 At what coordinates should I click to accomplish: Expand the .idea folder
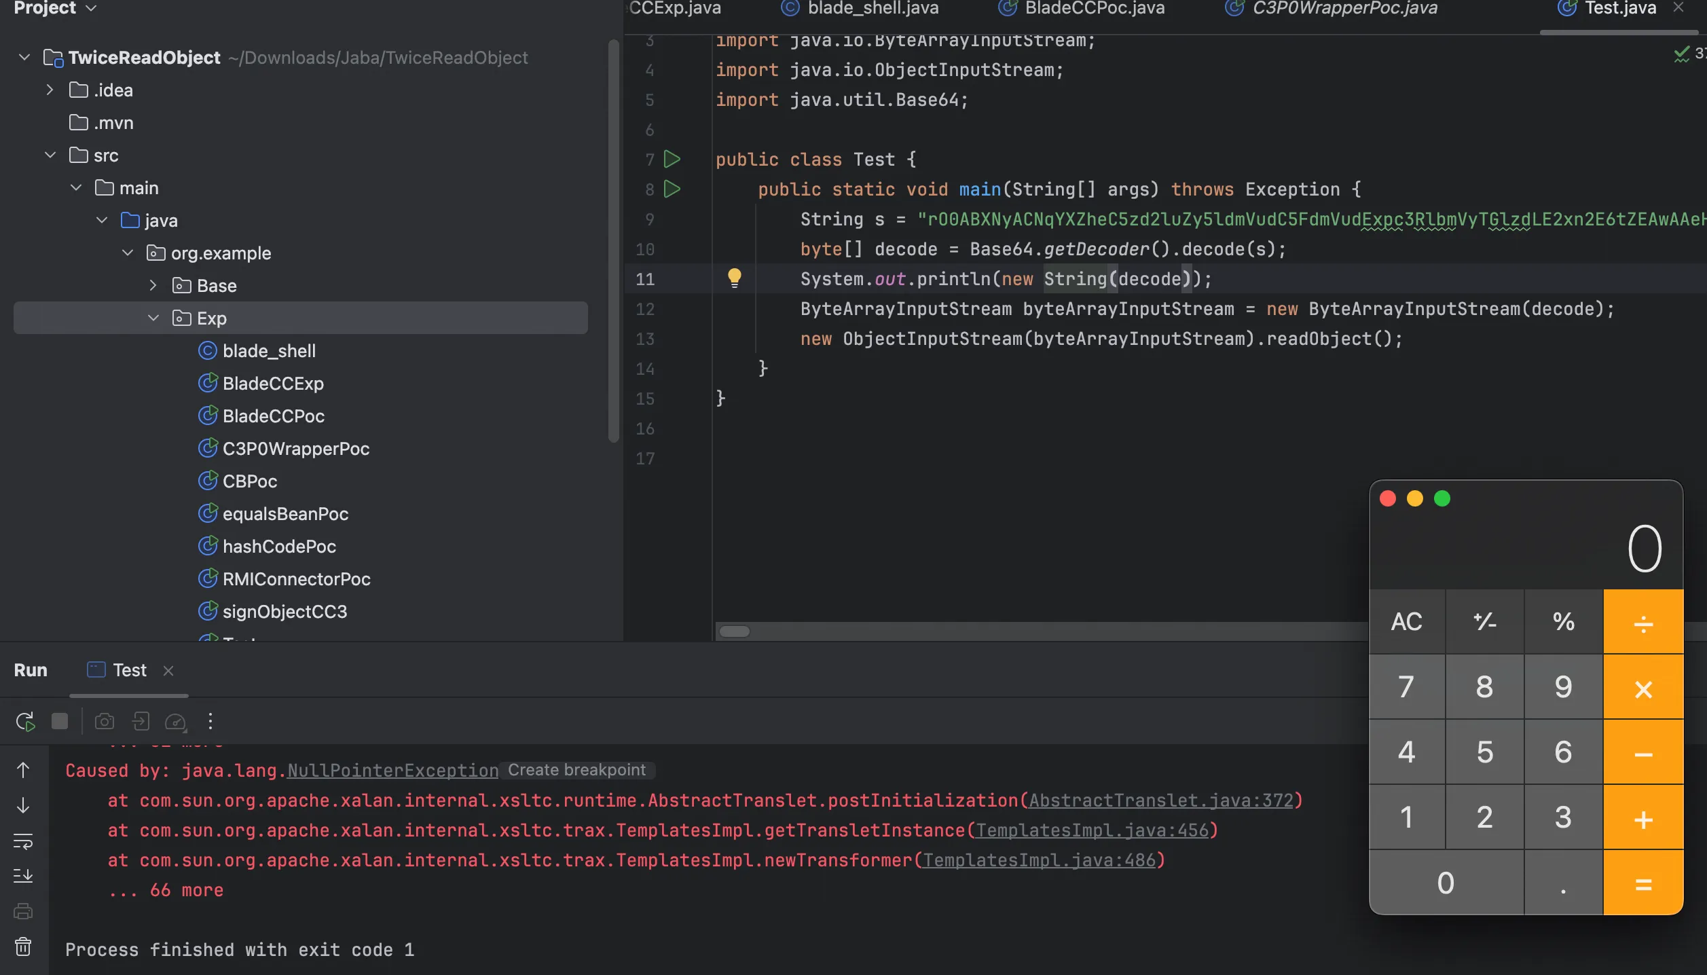[50, 90]
